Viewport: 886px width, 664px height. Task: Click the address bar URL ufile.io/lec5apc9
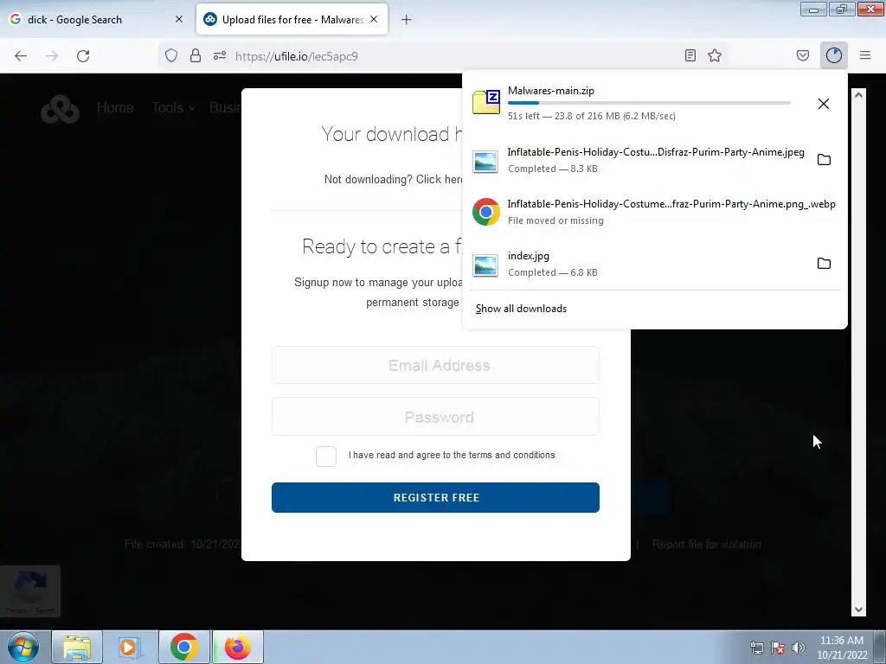tap(296, 56)
